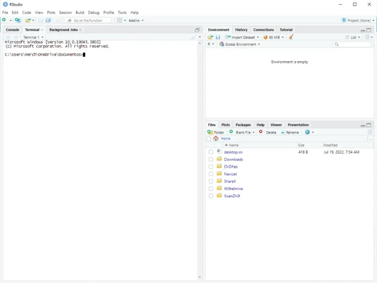Click the Workspace Panes grid icon
This screenshot has width=377, height=283.
[x=119, y=20]
